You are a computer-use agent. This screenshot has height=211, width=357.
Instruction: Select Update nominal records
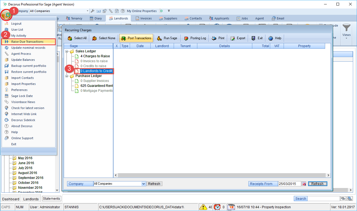[x=29, y=48]
